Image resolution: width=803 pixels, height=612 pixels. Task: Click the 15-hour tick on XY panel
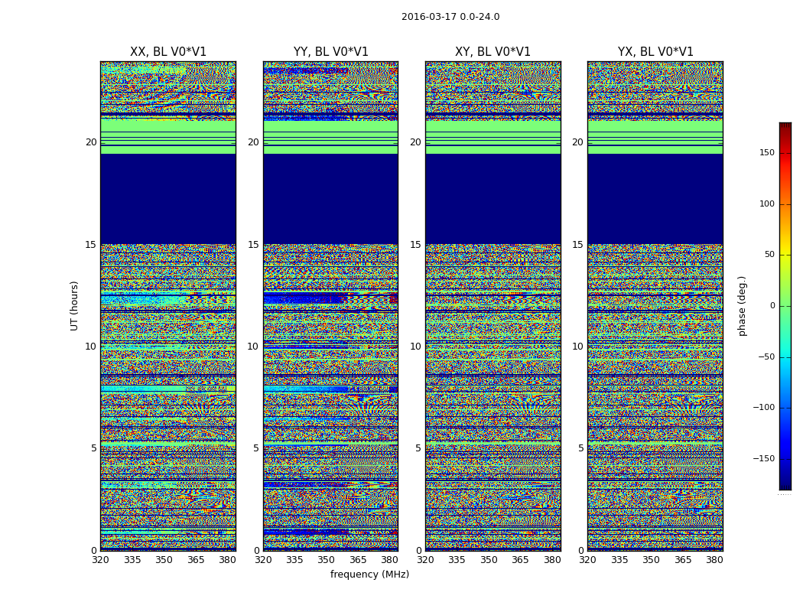(x=416, y=244)
